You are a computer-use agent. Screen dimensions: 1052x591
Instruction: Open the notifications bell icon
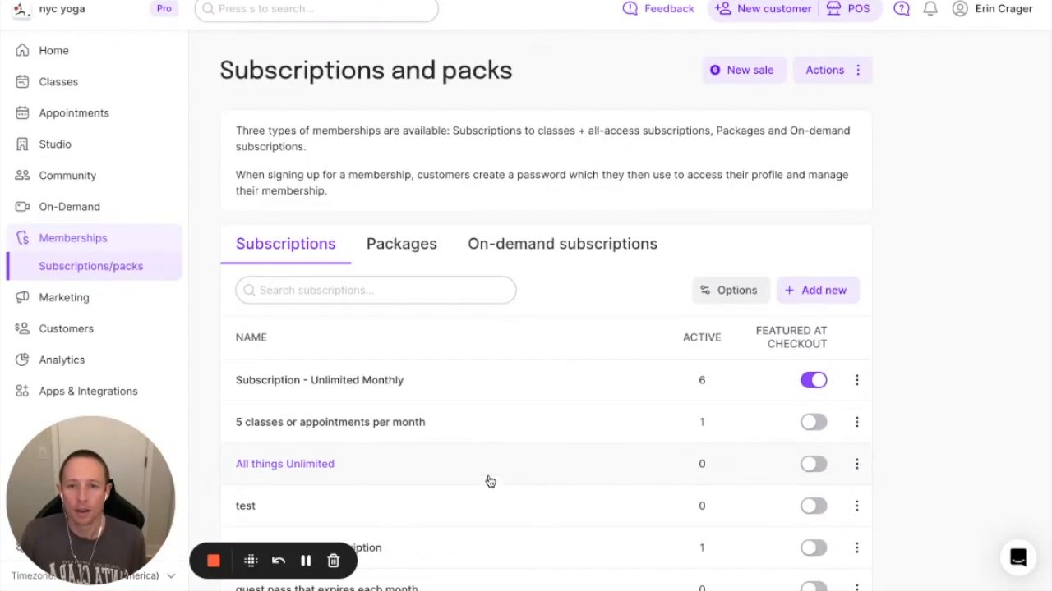click(930, 9)
